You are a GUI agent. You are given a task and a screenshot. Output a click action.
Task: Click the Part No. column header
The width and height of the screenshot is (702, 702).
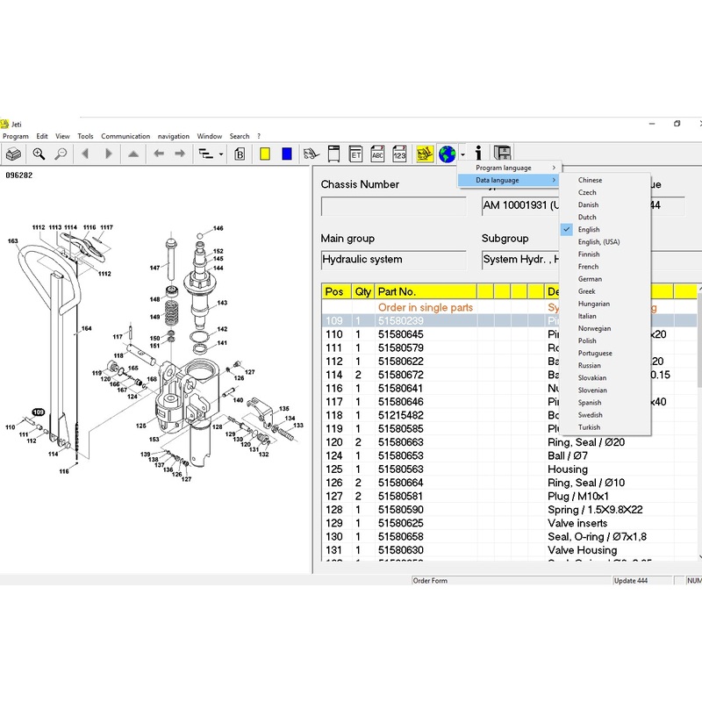pyautogui.click(x=426, y=291)
